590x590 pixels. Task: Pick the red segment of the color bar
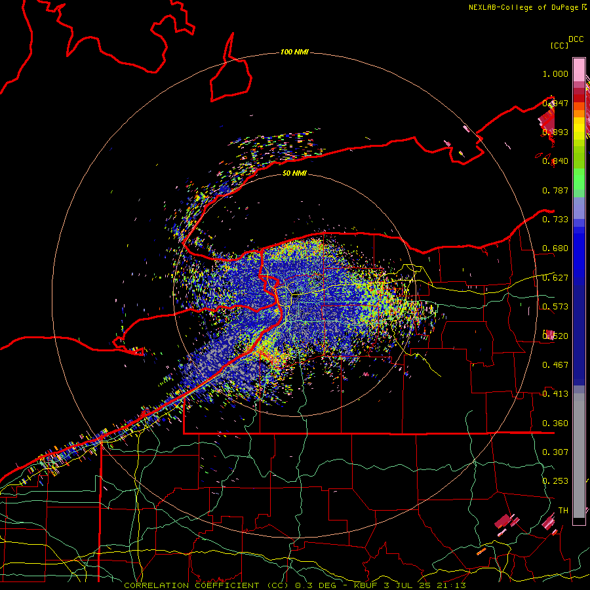tap(579, 98)
